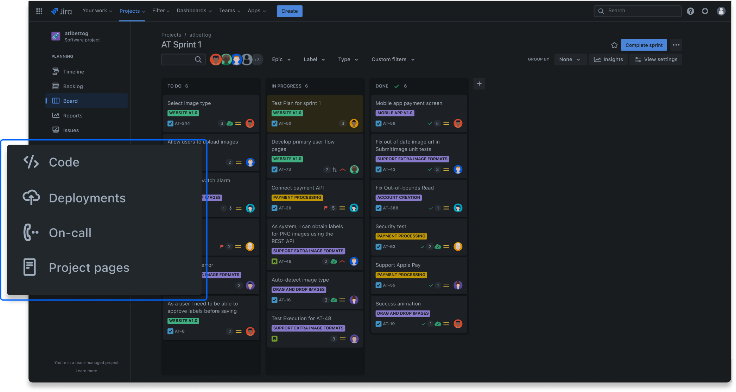Select the Code section icon
The height and width of the screenshot is (392, 736).
pos(31,161)
